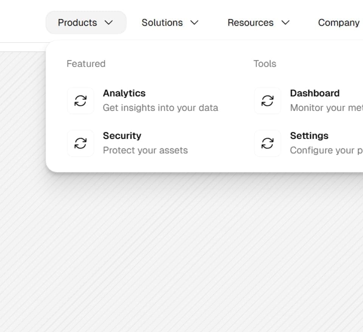Collapse the Products menu via its chevron
The width and height of the screenshot is (363, 332).
click(x=109, y=23)
